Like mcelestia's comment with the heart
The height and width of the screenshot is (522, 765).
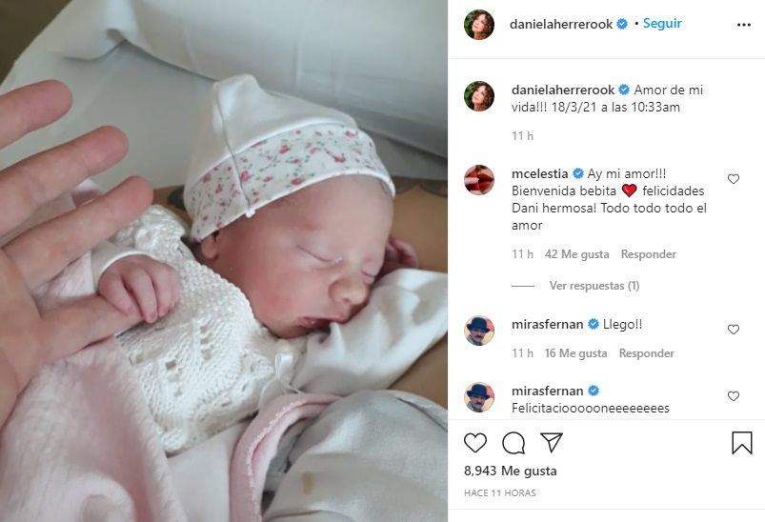(x=734, y=179)
